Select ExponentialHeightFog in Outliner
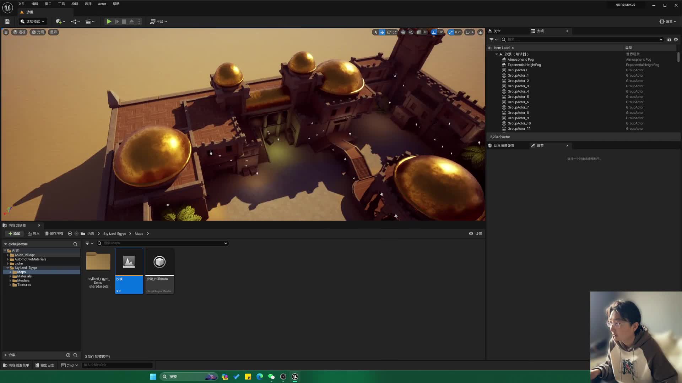Viewport: 682px width, 383px height. (x=524, y=65)
